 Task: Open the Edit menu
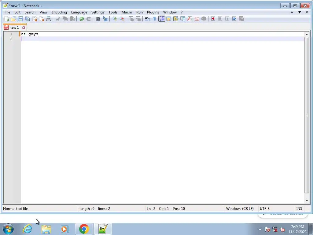[x=17, y=12]
